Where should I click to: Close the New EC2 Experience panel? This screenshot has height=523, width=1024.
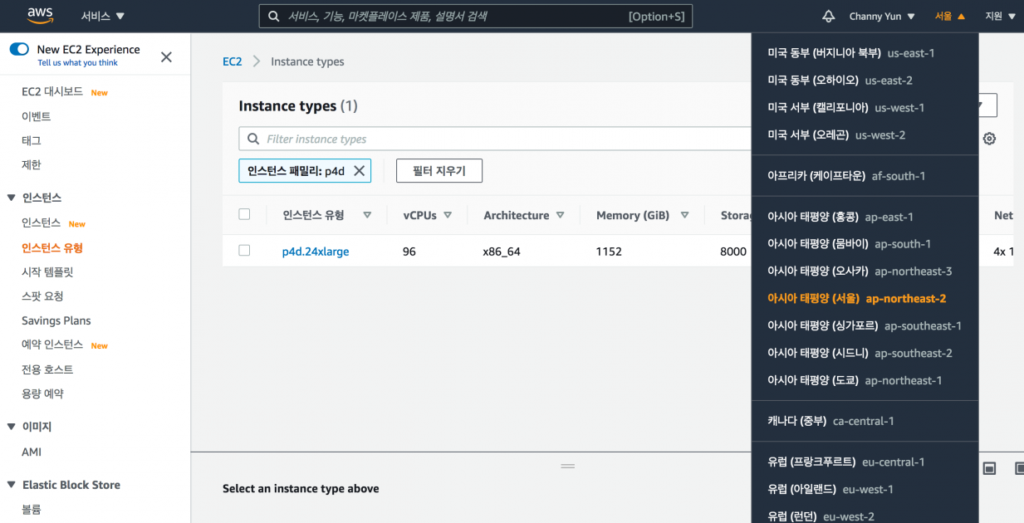point(165,56)
